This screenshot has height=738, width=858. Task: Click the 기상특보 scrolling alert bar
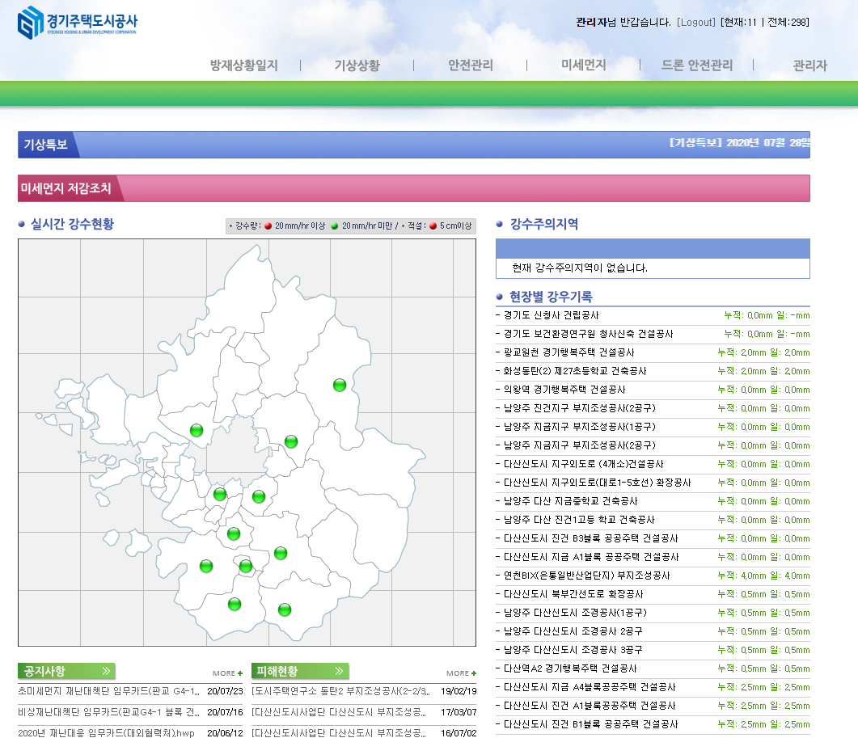pos(413,144)
